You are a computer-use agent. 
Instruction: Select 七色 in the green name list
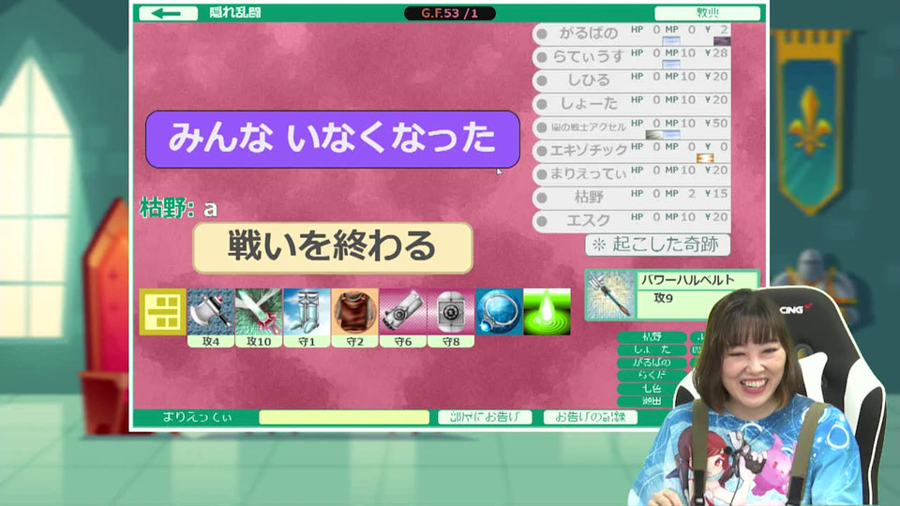[652, 388]
